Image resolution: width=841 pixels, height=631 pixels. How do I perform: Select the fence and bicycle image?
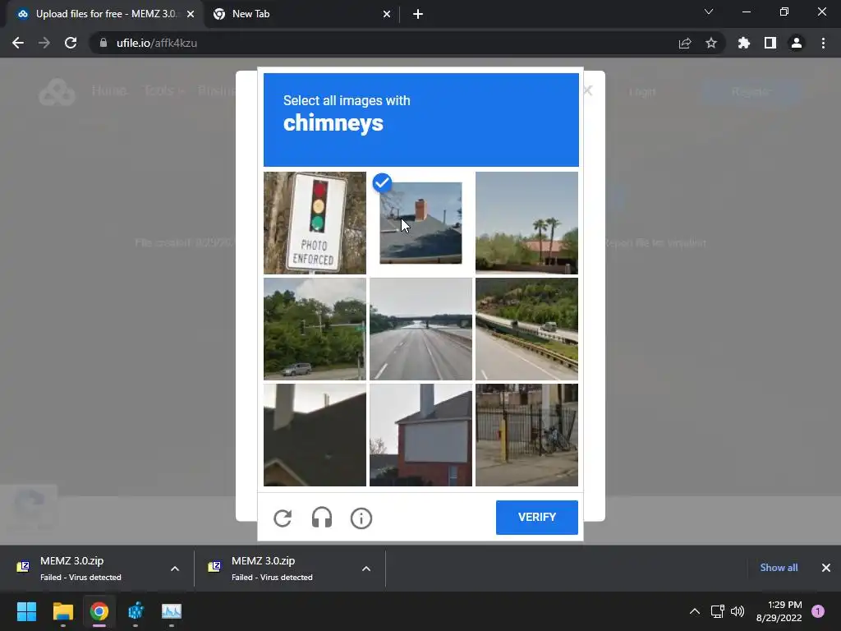coord(526,435)
